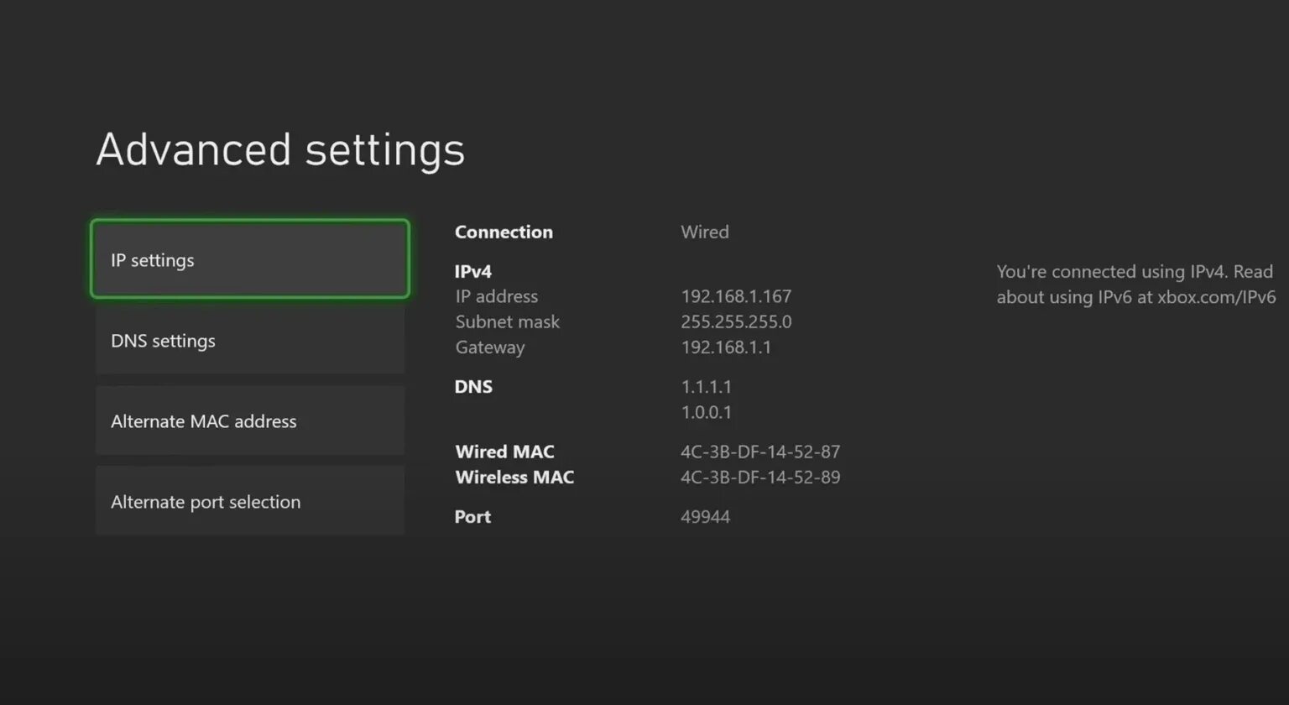Click the IP address value 192.168.1.167
This screenshot has height=705, width=1289.
click(736, 296)
